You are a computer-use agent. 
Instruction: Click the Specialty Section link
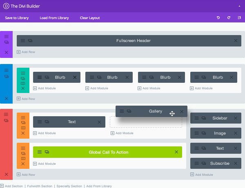69,186
